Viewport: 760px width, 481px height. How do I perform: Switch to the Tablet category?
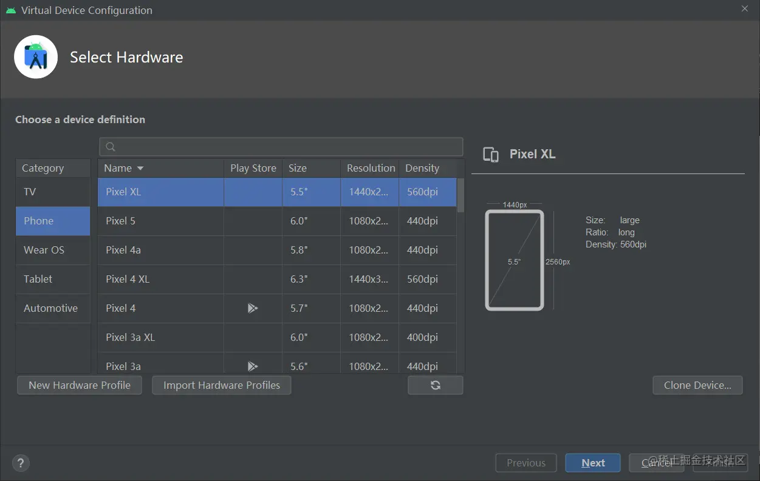pyautogui.click(x=38, y=279)
